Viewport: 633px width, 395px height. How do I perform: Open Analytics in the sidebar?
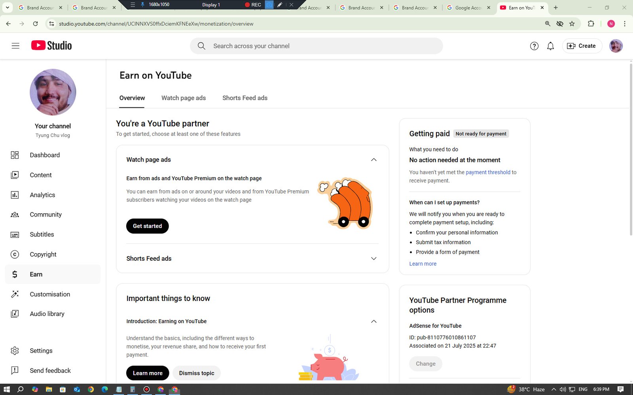(x=53, y=195)
